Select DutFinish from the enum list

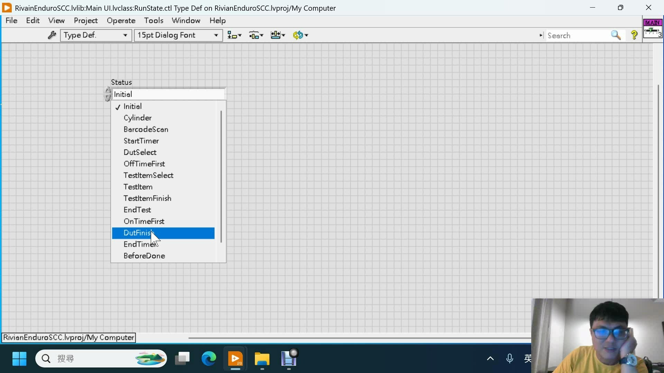click(x=138, y=233)
